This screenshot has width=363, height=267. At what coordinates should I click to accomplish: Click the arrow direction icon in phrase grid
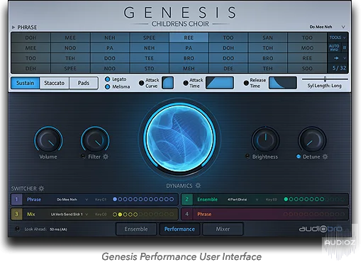(x=336, y=58)
